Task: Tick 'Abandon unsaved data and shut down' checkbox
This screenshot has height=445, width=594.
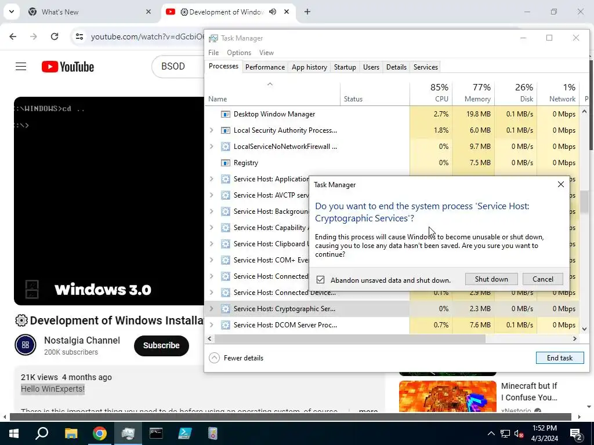Action: click(x=320, y=280)
